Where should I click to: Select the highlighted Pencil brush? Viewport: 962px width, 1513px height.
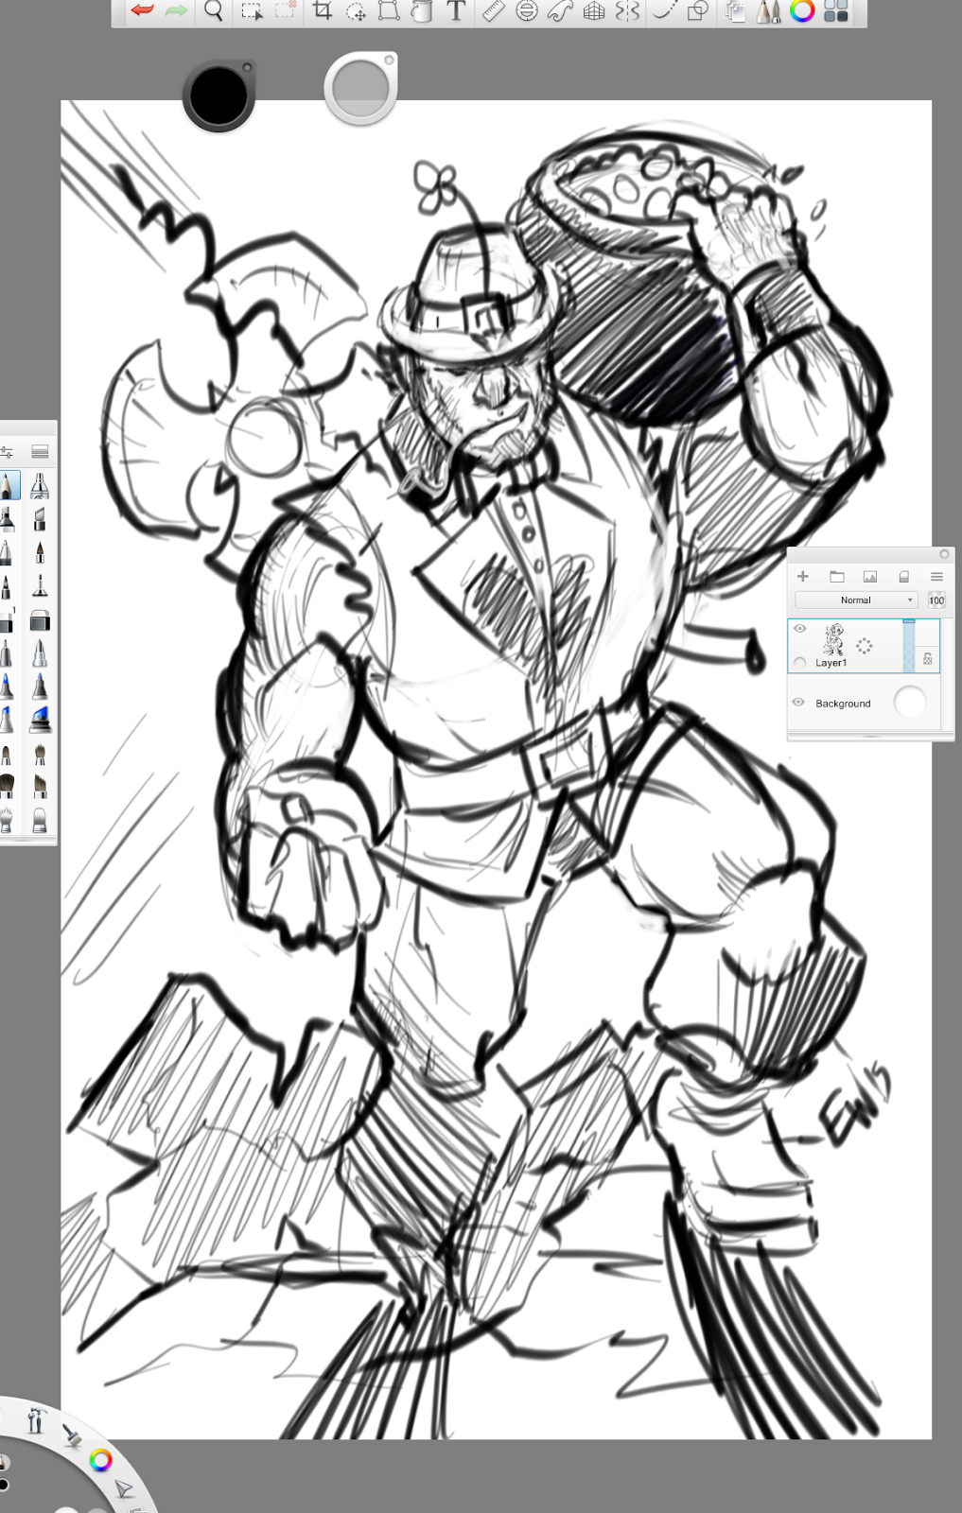pyautogui.click(x=8, y=485)
